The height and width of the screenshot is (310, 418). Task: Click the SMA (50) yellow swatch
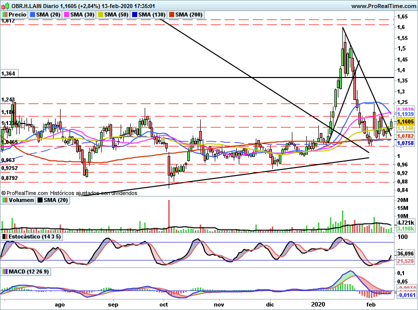(101, 14)
